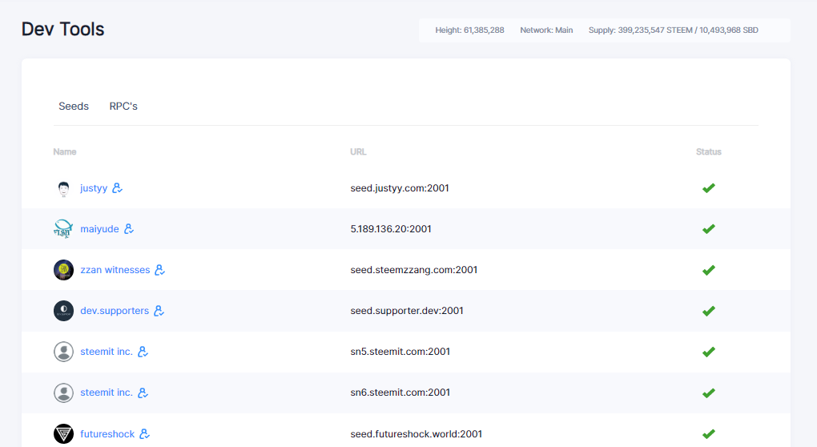
Task: Click user icon in the sn6.steemit.com row
Action: (143, 393)
